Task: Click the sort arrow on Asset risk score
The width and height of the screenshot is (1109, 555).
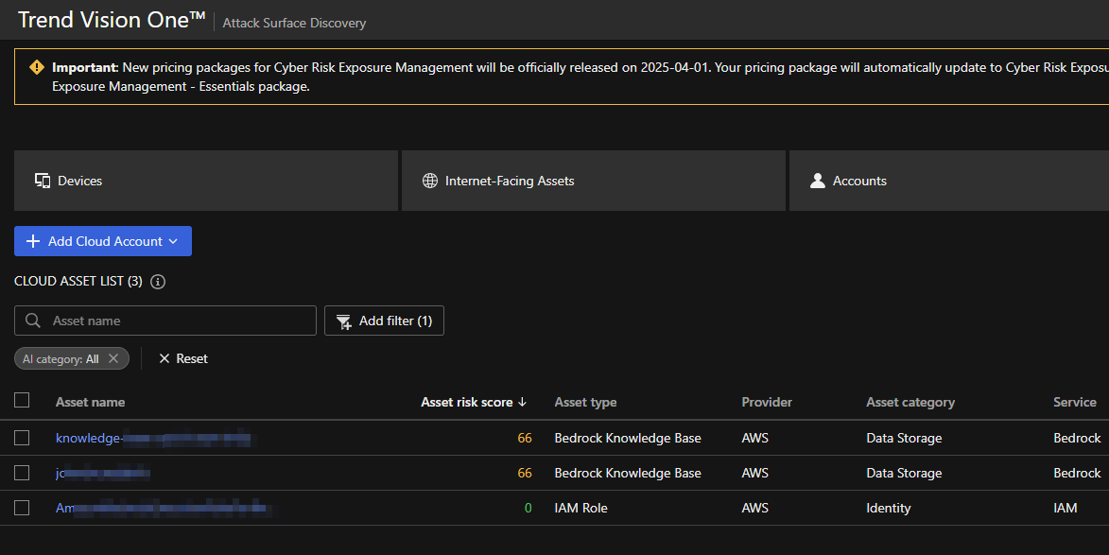Action: pos(523,402)
